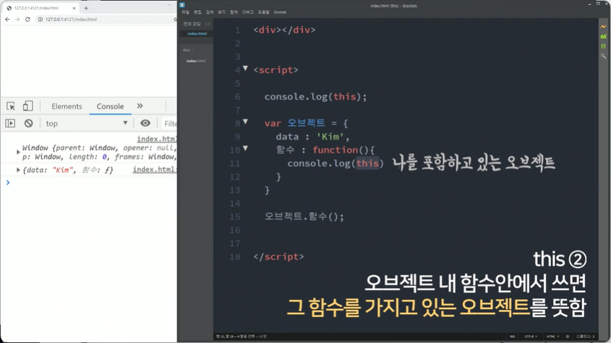Go back in the browser
611x343 pixels.
tap(7, 19)
